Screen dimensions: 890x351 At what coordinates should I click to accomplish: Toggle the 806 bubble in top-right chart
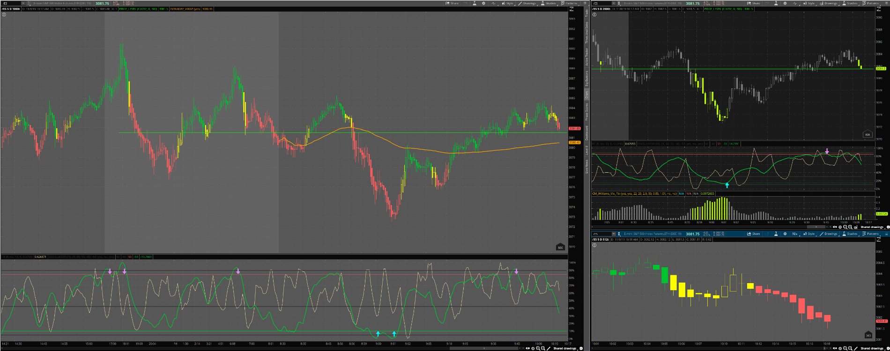click(x=867, y=135)
